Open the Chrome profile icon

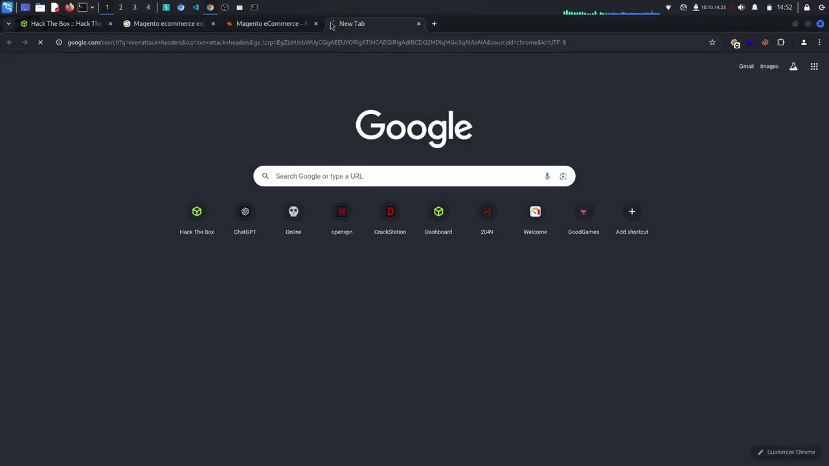pyautogui.click(x=804, y=43)
